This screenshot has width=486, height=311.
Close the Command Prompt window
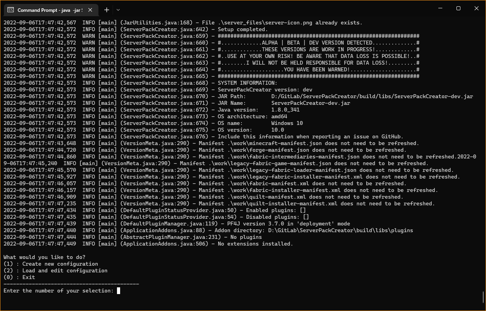(477, 8)
